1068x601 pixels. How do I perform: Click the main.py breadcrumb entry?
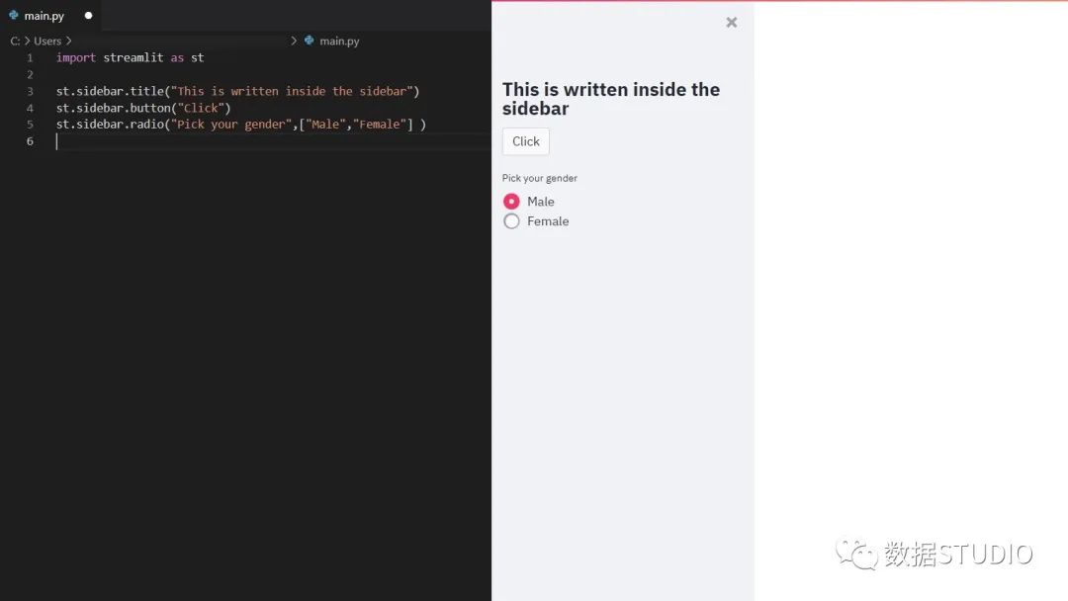click(x=339, y=41)
